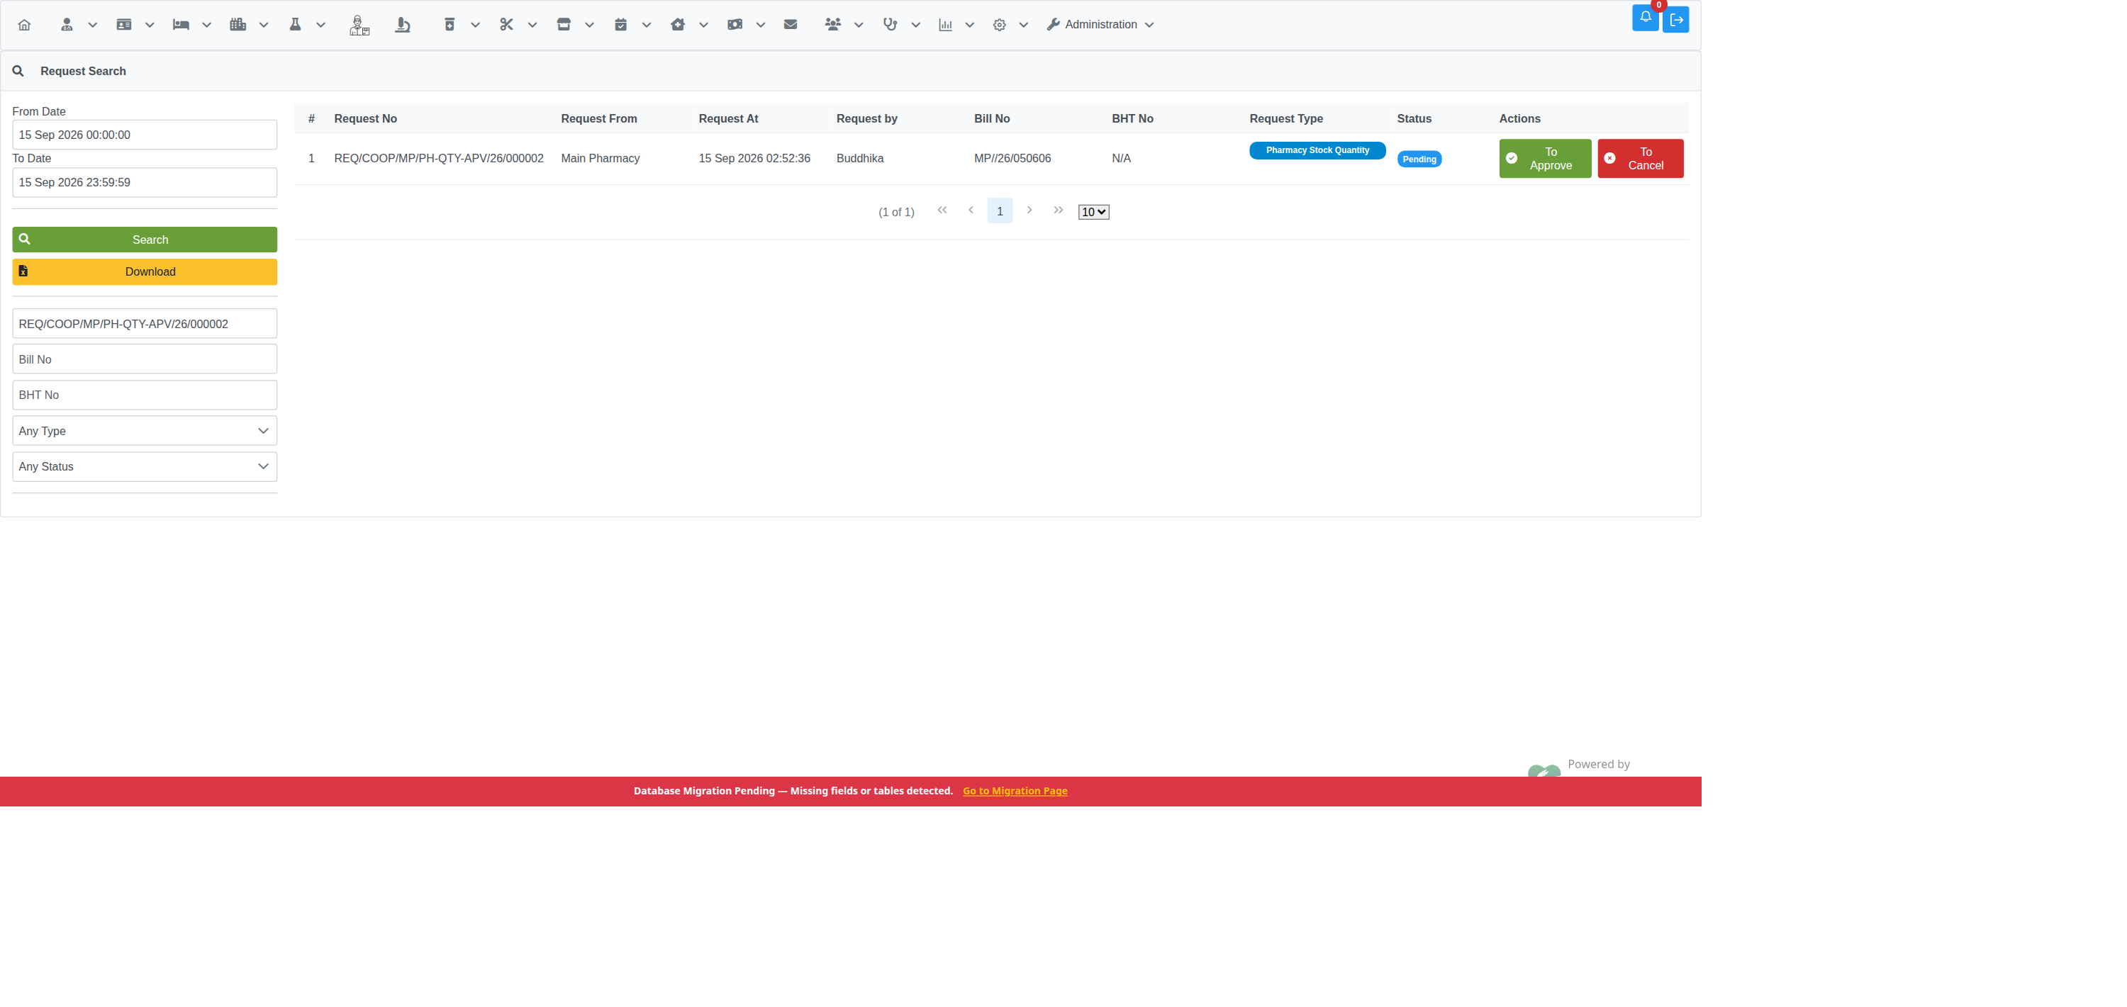Click the yellow Download button
The width and height of the screenshot is (2127, 1007).
tap(145, 271)
